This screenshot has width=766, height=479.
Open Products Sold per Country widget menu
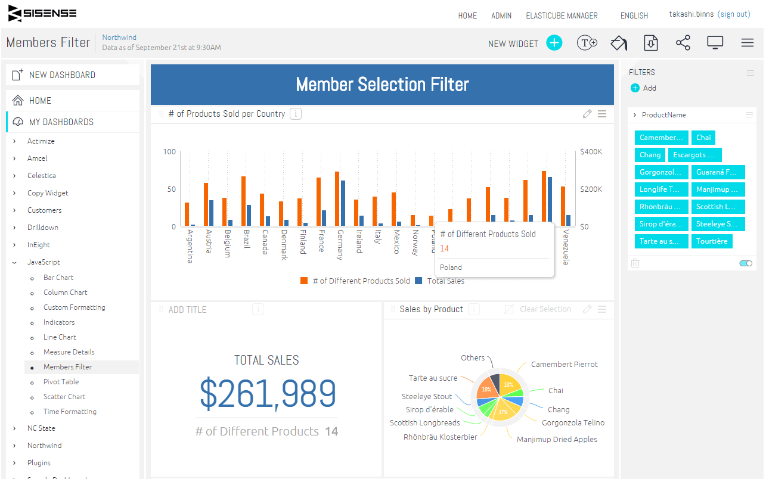click(x=602, y=114)
